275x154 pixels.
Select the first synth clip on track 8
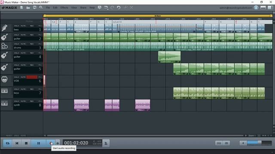47,105
